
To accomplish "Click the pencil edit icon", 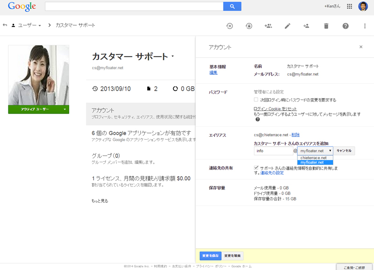I will coord(288,26).
